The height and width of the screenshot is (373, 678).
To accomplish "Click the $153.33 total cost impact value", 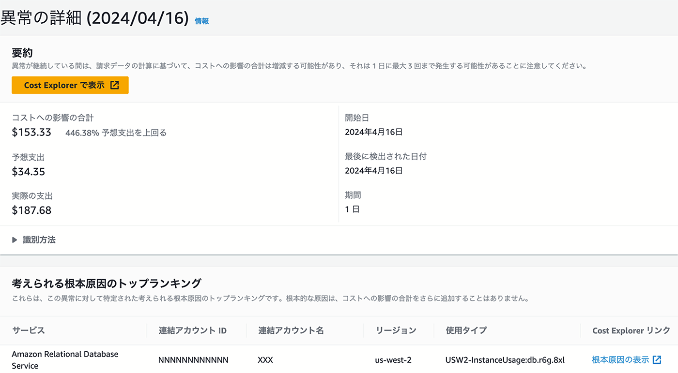I will pyautogui.click(x=31, y=132).
